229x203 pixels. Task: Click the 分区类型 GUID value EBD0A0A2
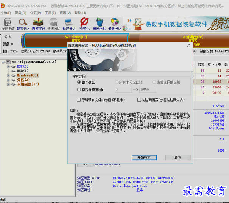pos(143,178)
